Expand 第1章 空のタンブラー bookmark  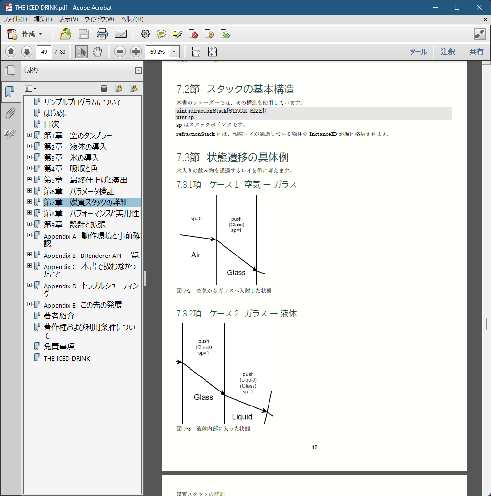(x=30, y=135)
